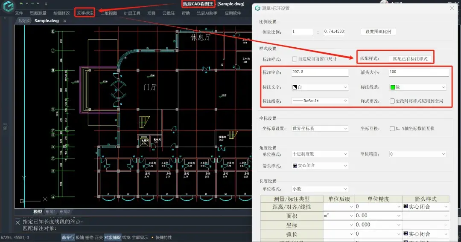This screenshot has width=461, height=242.
Task: Open the 项目 menu in the menu bar
Action: point(152,13)
